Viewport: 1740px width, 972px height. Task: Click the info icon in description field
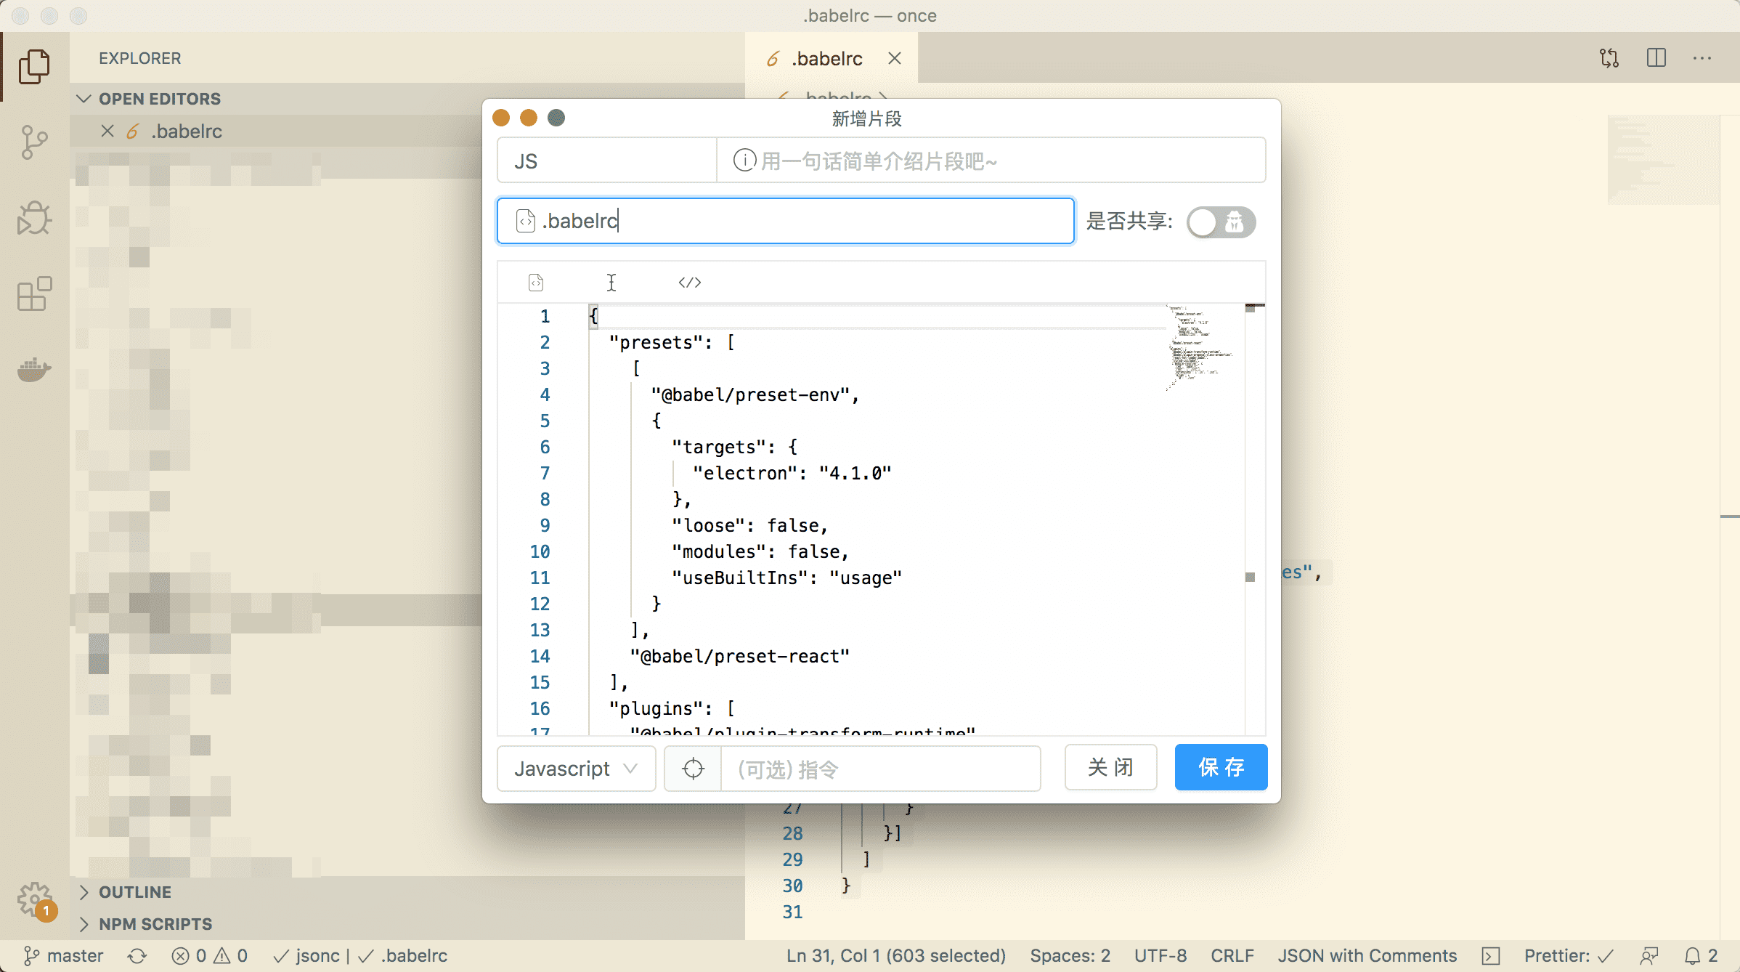pos(744,160)
